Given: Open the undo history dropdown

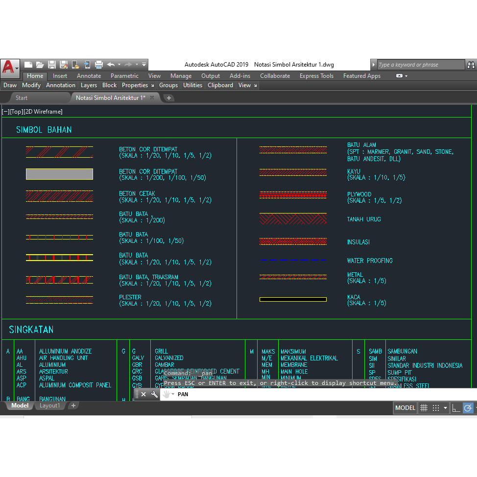Looking at the screenshot, I should coord(119,65).
